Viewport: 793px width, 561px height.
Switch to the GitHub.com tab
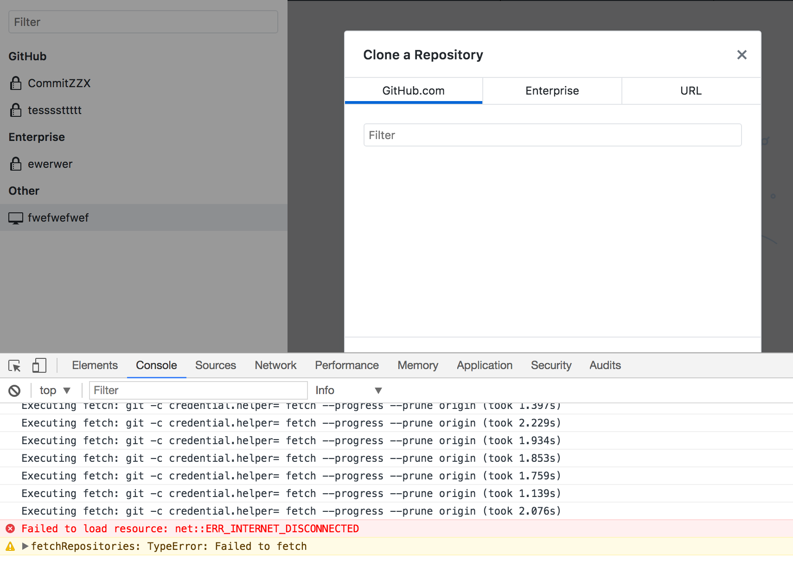tap(413, 91)
